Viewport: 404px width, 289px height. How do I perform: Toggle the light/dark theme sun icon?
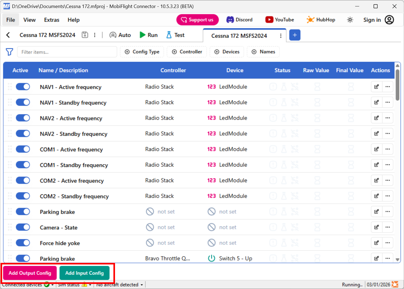tap(350, 19)
